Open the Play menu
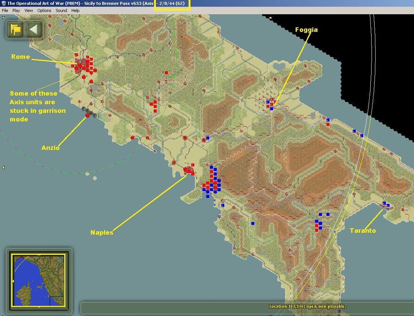This screenshot has height=316, width=414. click(x=16, y=10)
